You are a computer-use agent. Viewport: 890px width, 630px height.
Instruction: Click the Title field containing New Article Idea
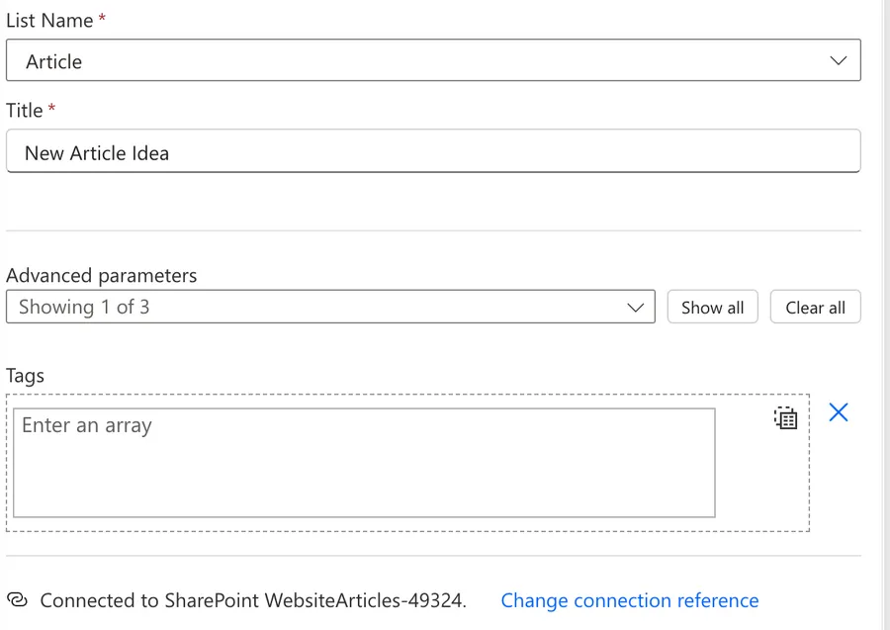433,151
